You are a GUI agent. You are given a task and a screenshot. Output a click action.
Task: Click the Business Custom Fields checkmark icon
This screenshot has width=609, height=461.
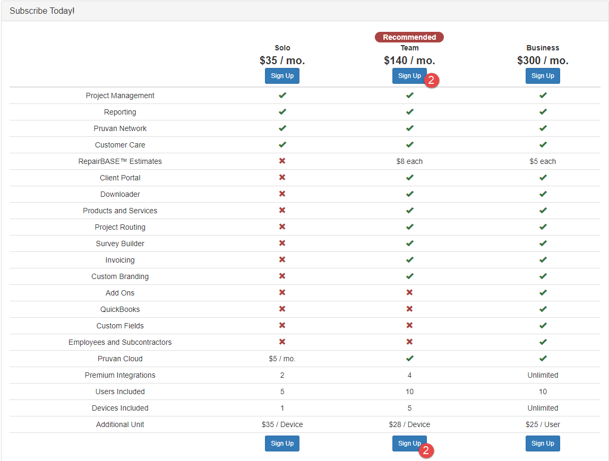coord(543,326)
